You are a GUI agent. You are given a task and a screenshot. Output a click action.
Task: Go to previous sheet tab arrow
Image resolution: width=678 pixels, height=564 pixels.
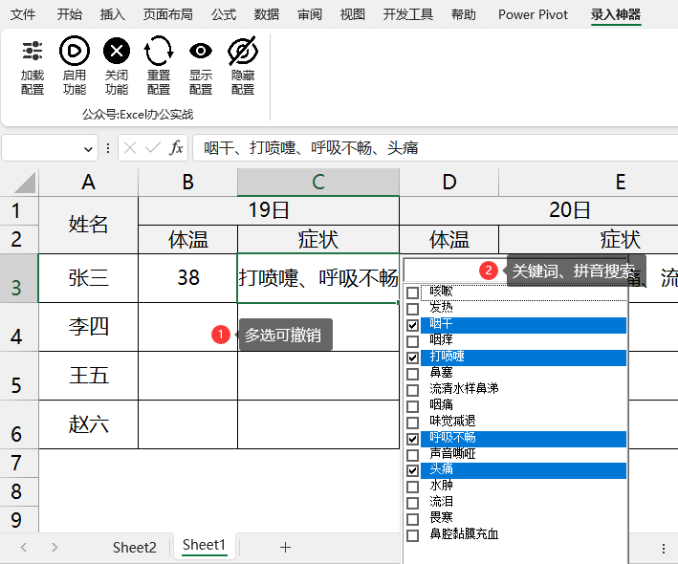pos(24,548)
